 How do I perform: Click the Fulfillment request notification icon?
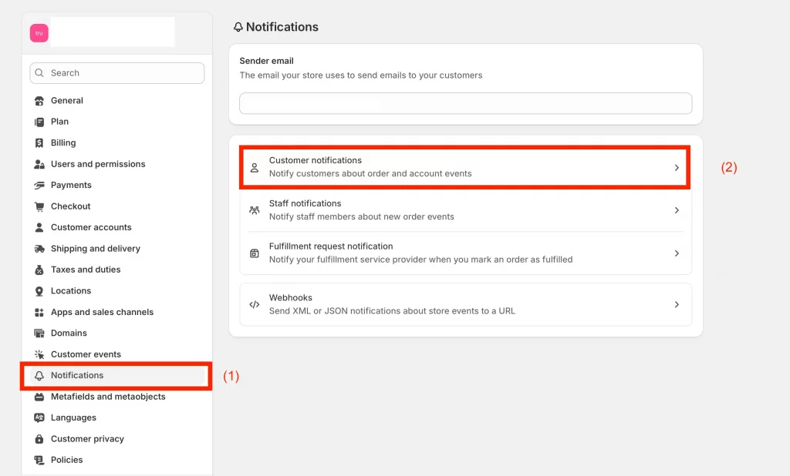pyautogui.click(x=255, y=253)
